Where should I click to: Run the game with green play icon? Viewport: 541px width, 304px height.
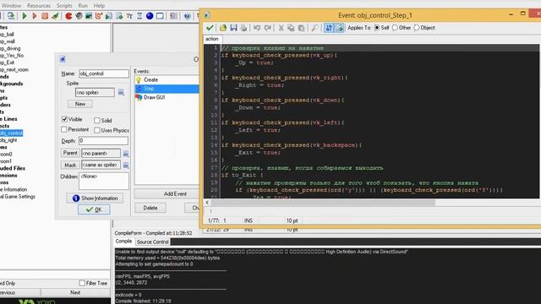pos(25,16)
